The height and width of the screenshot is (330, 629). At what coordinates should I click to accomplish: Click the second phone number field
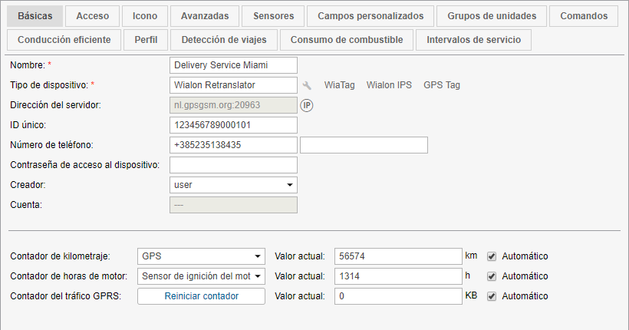point(364,145)
